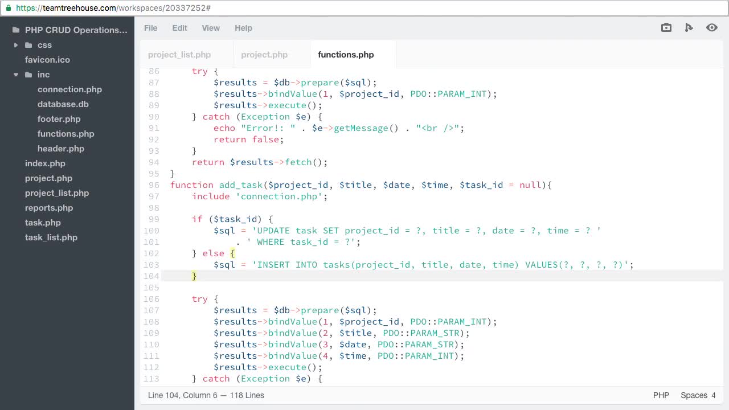The width and height of the screenshot is (729, 410).
Task: Click the 'return $results->fetch();' line
Action: (x=260, y=162)
